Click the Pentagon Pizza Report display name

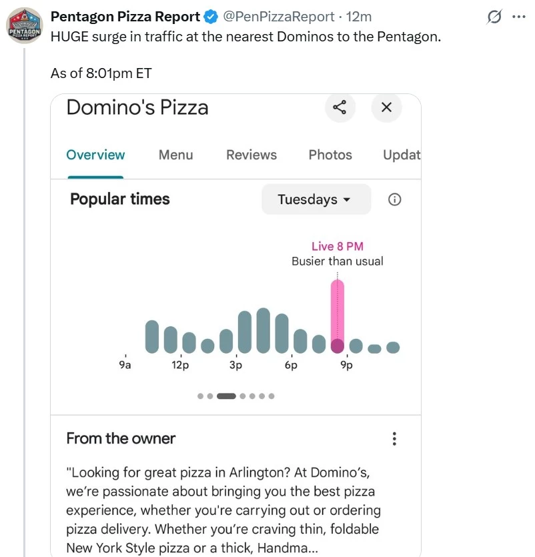tap(125, 17)
